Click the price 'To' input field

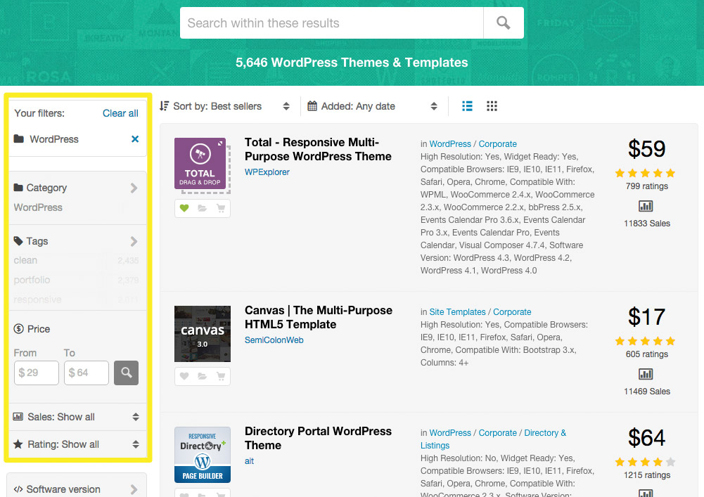point(87,373)
